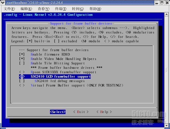170x129 pixels.
Task: Click the Help button
Action: (104, 112)
